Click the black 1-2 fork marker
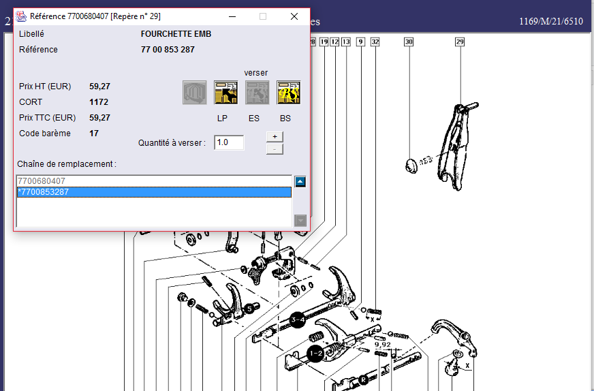594x391 pixels. tap(315, 354)
